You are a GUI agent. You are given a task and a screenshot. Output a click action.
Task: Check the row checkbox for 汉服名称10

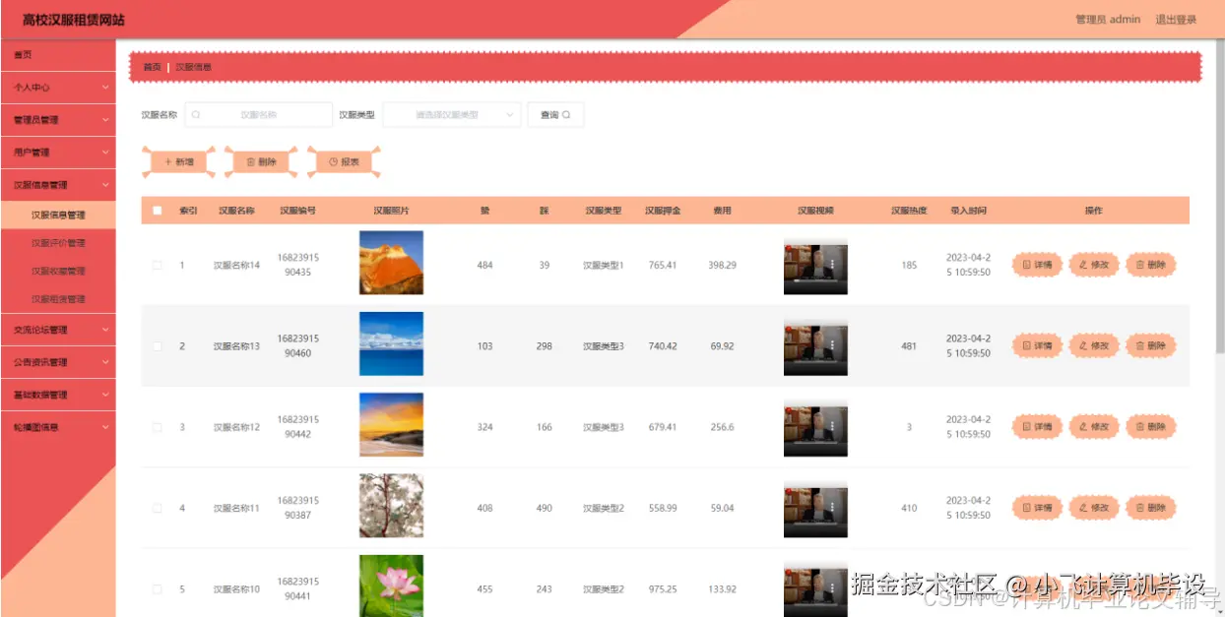click(157, 588)
